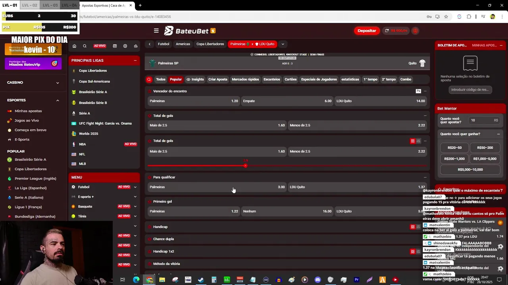Choose the R$20–50 winnings range
The image size is (508, 285).
pos(454,148)
